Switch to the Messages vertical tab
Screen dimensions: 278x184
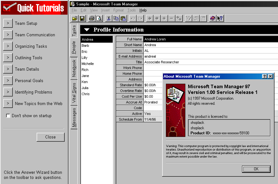click(74, 117)
